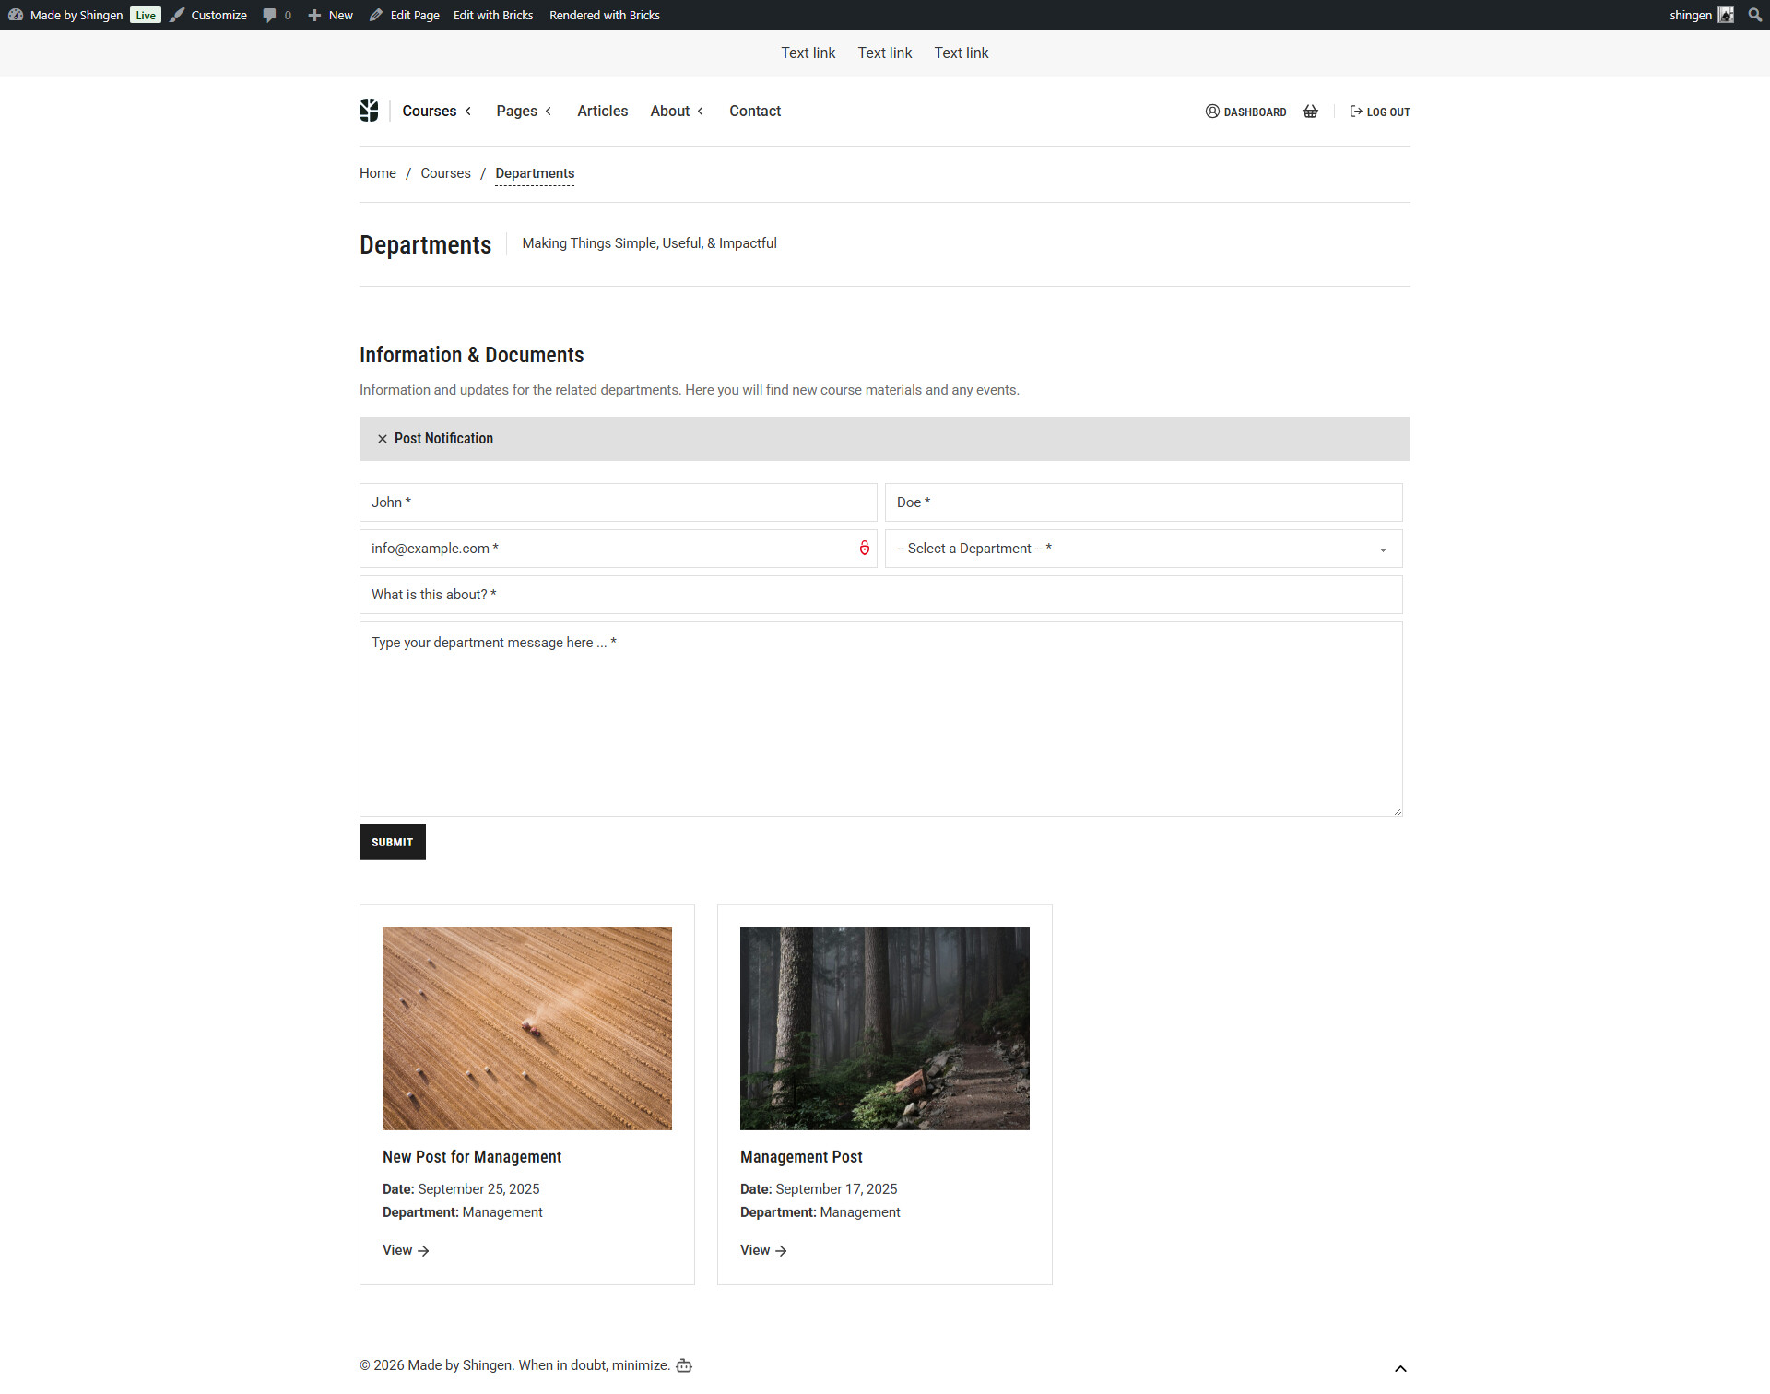Image resolution: width=1770 pixels, height=1394 pixels.
Task: Click the password manager icon in email field
Action: (x=864, y=549)
